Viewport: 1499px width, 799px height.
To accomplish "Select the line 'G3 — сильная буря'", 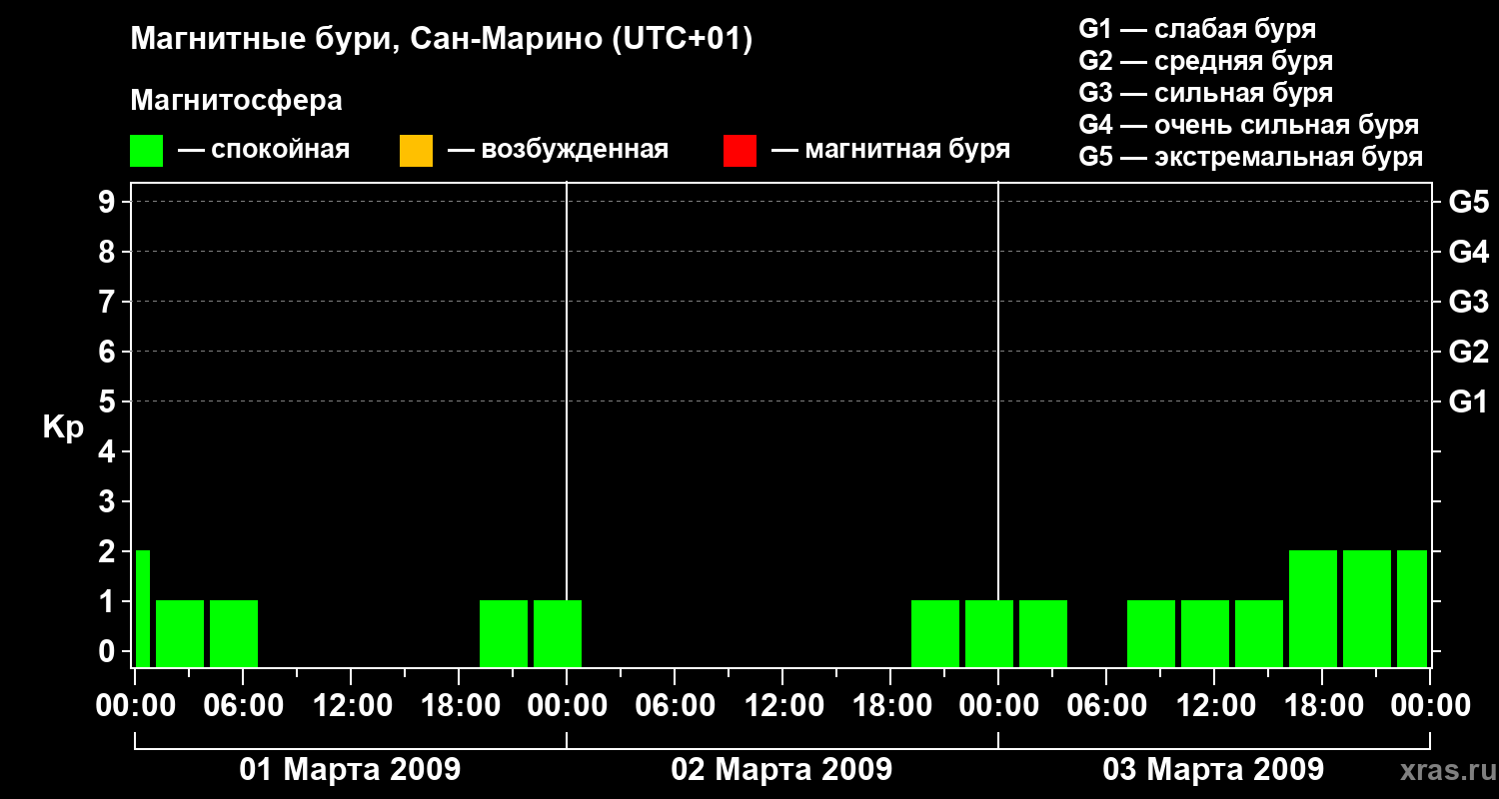I will pos(1205,93).
